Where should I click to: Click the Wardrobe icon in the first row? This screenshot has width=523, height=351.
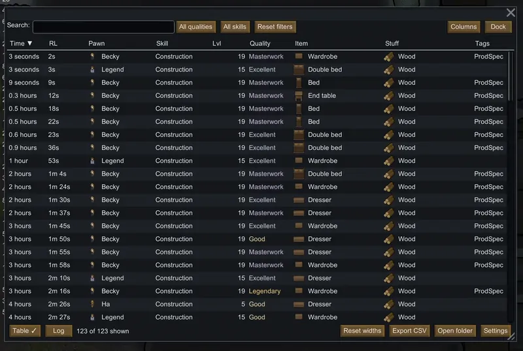tap(299, 57)
